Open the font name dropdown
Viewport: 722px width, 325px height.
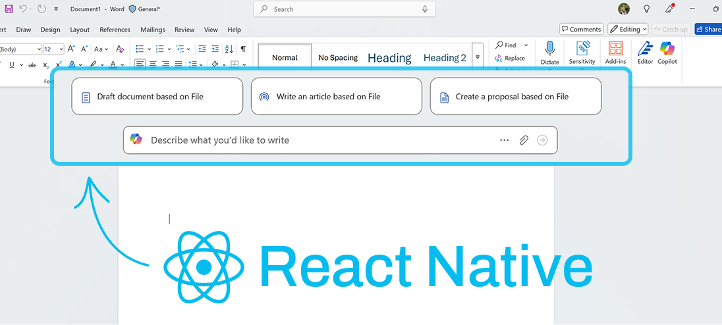(x=38, y=49)
